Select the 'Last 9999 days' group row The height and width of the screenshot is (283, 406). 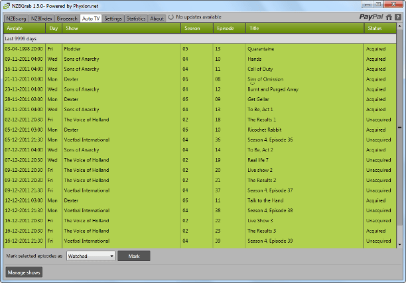click(x=200, y=39)
